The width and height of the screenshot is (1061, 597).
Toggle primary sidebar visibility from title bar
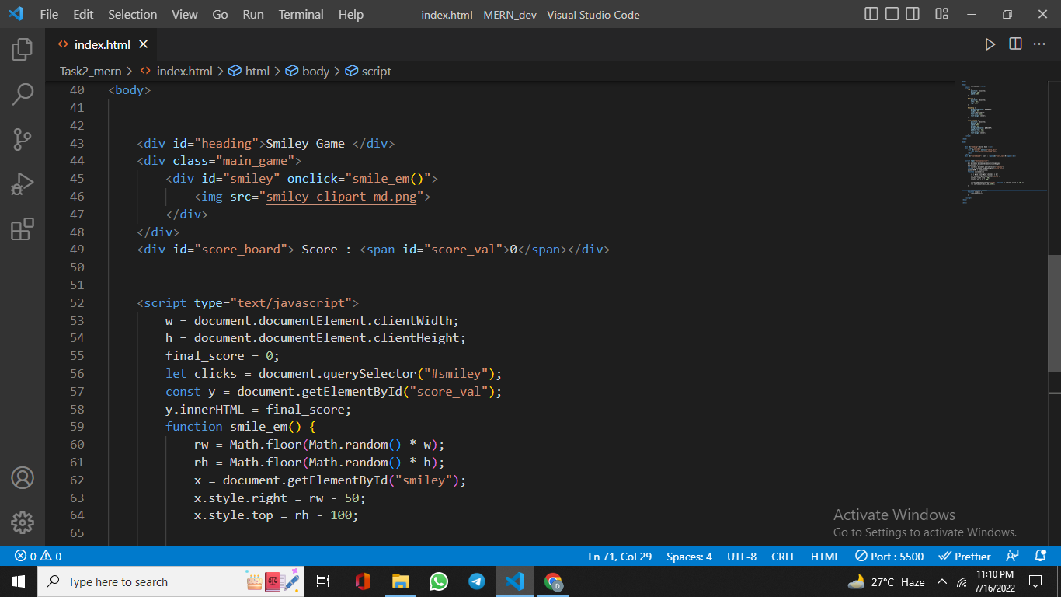[x=871, y=13]
